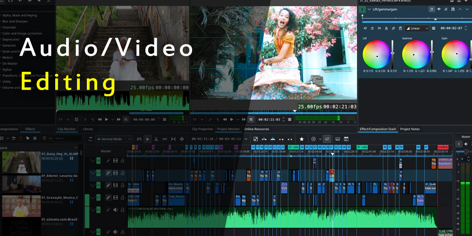Click the add folder icon in project bin toolbar
Image resolution: width=472 pixels, height=236 pixels.
coord(14,138)
